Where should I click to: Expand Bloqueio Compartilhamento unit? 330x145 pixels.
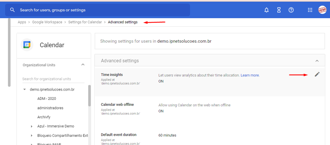32,135
